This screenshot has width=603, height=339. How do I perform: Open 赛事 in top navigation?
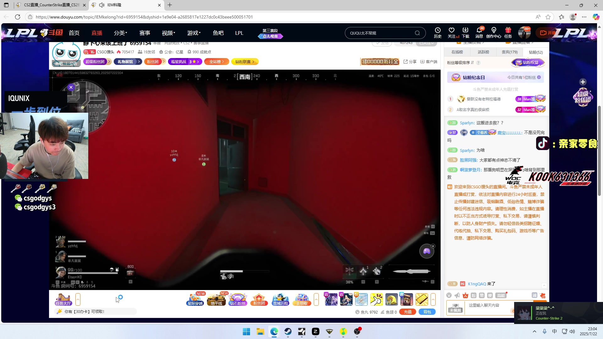(145, 33)
